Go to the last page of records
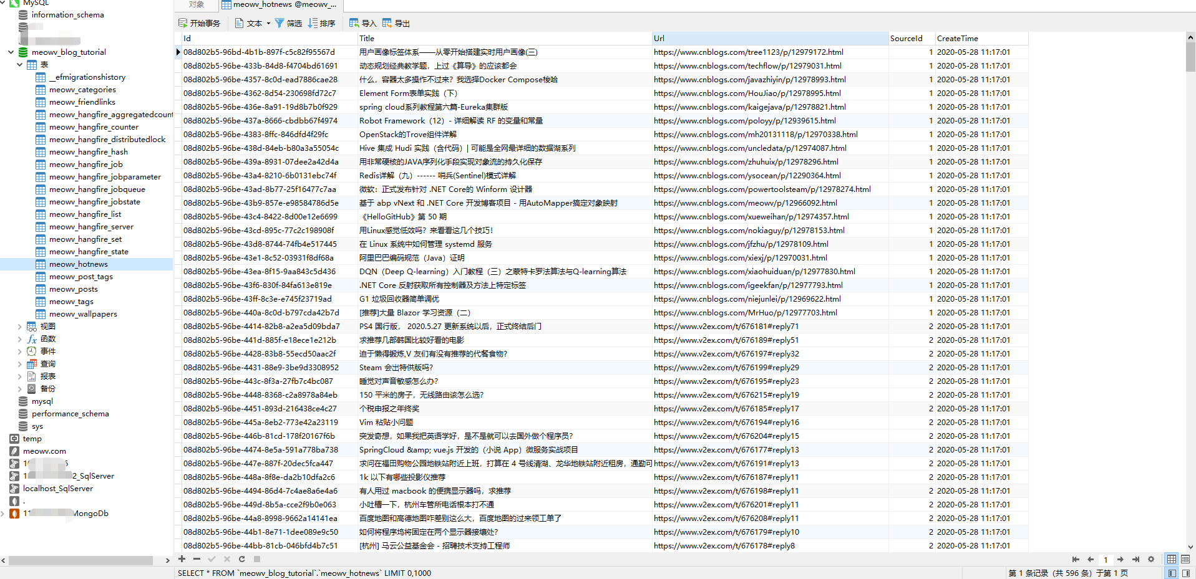The image size is (1196, 579). tap(1135, 559)
